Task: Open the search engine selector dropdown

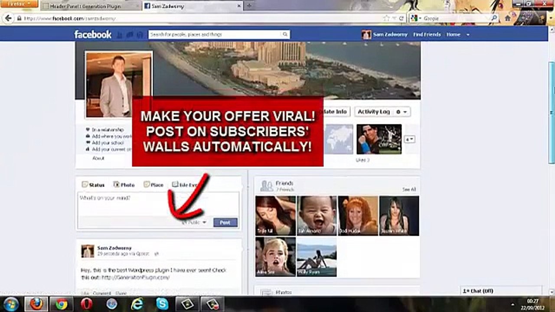Action: coord(415,18)
